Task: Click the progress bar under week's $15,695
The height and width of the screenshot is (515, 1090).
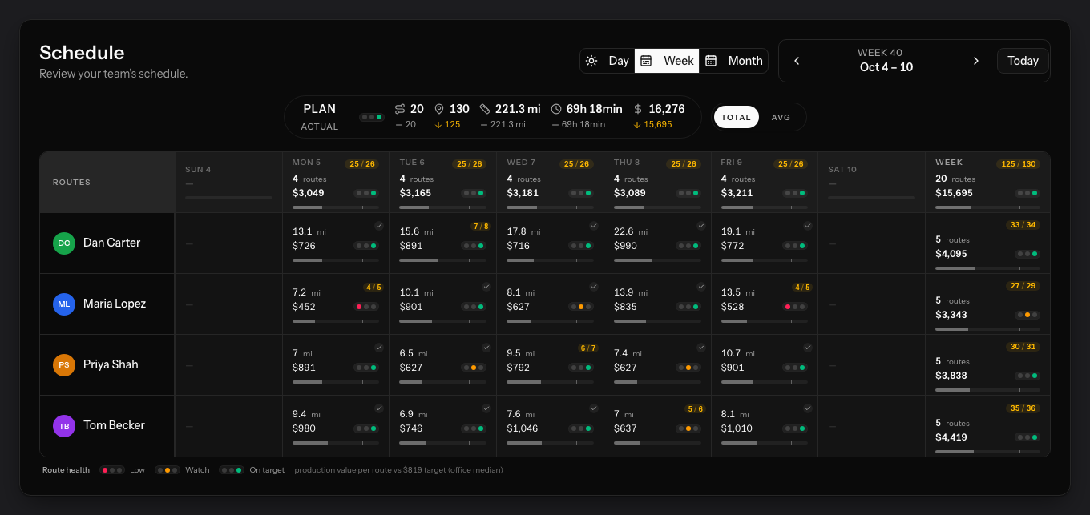Action: (x=987, y=207)
